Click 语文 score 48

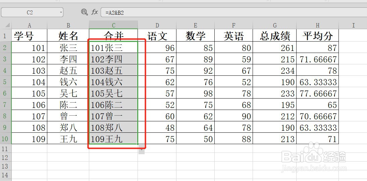pos(157,127)
